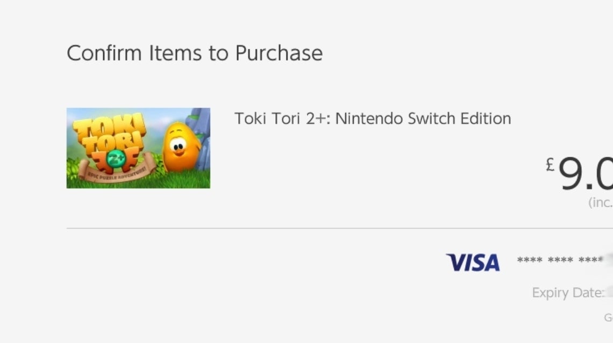Click the 9.0 price amount

click(585, 175)
